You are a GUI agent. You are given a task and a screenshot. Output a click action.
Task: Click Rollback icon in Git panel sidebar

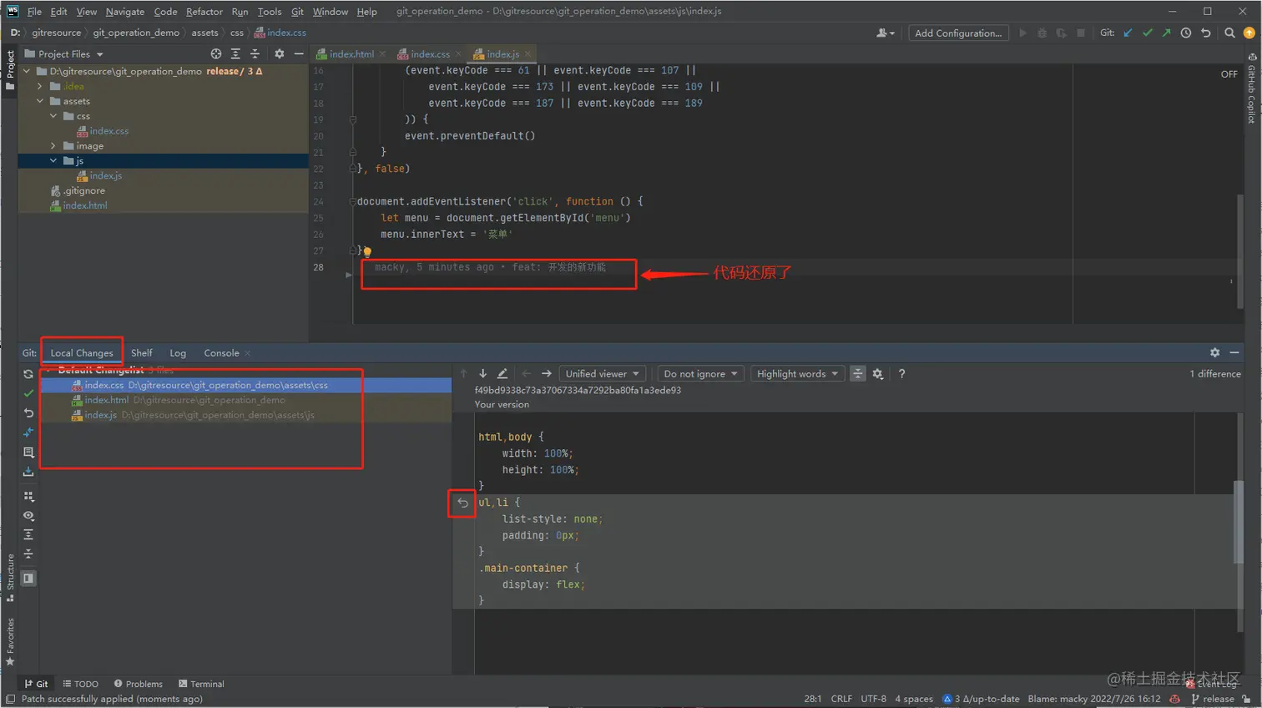pos(28,413)
